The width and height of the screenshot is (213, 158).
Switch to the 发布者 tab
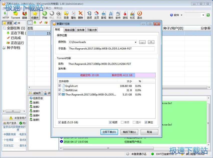(x=81, y=30)
